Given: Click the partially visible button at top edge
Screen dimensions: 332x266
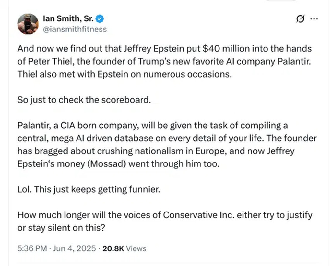Looking at the screenshot, I should [280, 1].
